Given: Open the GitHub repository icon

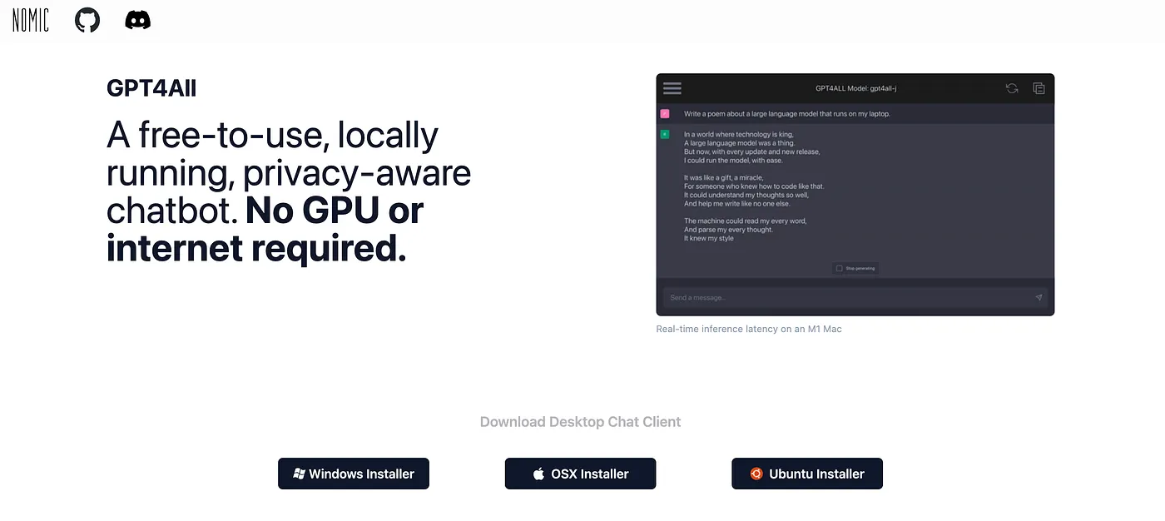Looking at the screenshot, I should pos(87,20).
